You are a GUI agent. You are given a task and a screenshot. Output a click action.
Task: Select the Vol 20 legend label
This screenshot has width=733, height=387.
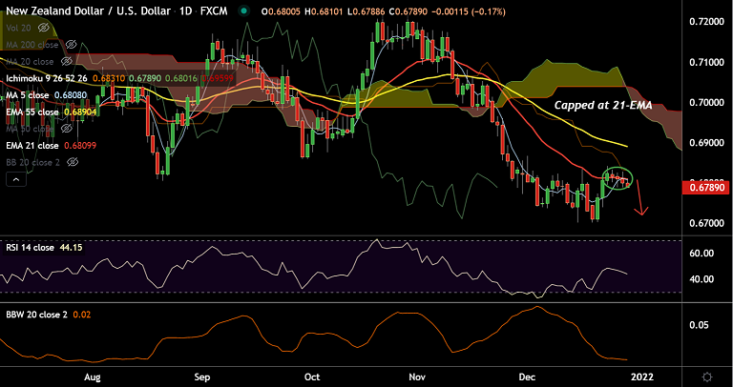point(19,28)
